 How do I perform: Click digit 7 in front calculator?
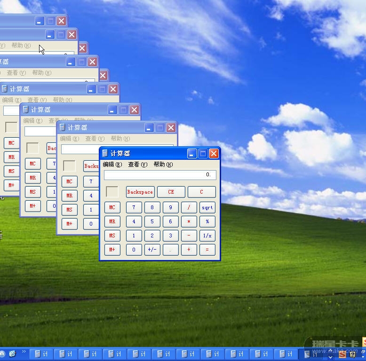click(134, 207)
